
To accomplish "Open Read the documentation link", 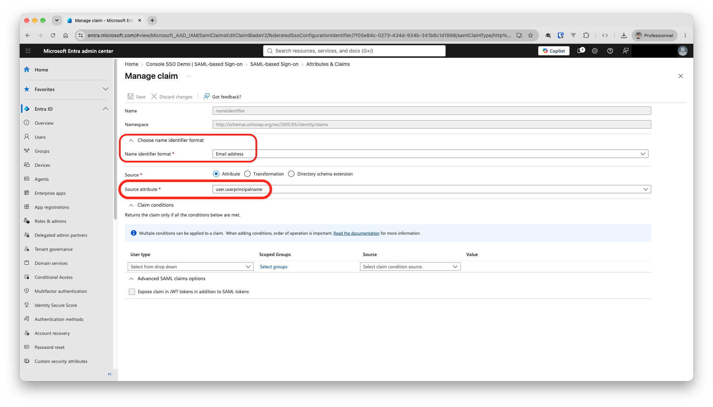I will pos(356,233).
